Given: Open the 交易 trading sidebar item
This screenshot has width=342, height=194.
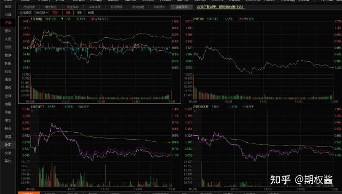Looking at the screenshot, I should coord(8,153).
